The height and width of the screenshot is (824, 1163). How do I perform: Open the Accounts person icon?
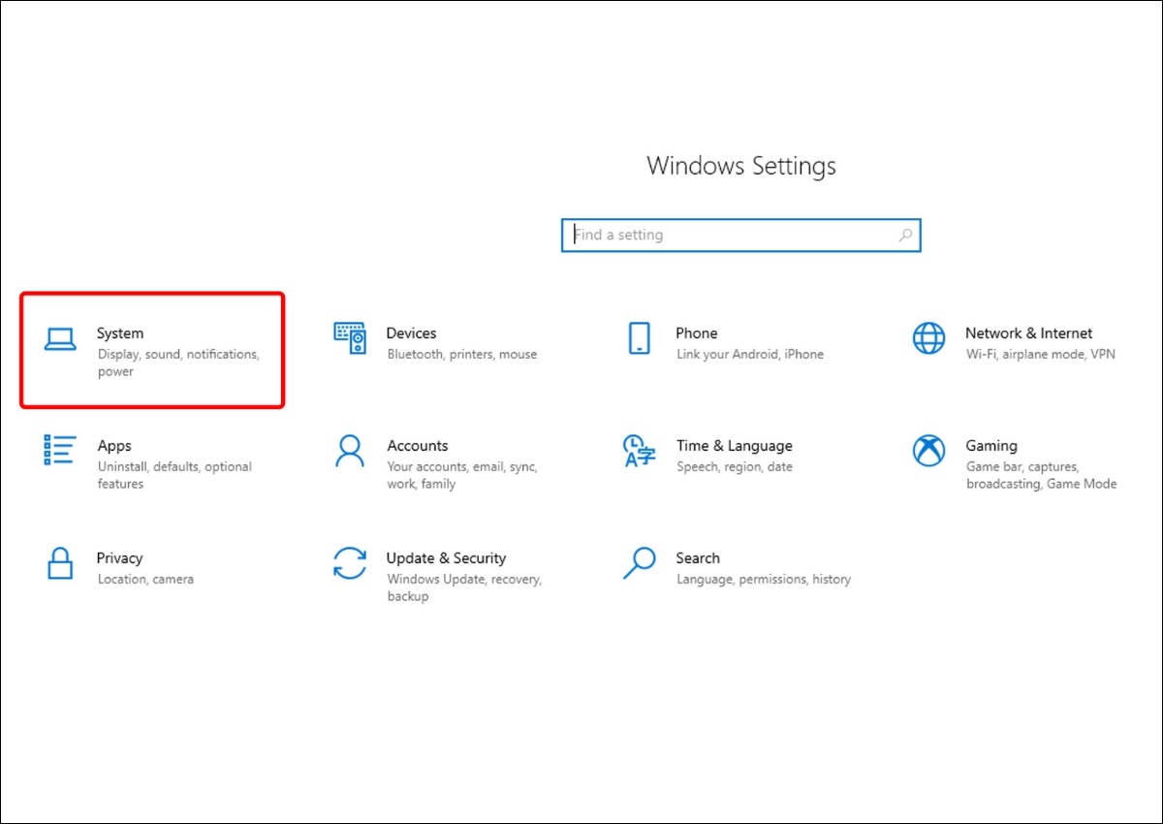click(x=350, y=451)
